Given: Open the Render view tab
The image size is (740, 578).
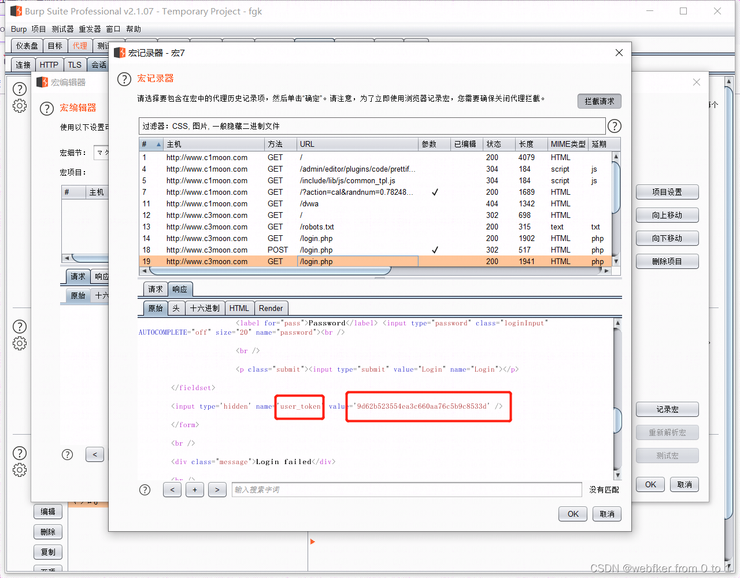Looking at the screenshot, I should tap(271, 308).
